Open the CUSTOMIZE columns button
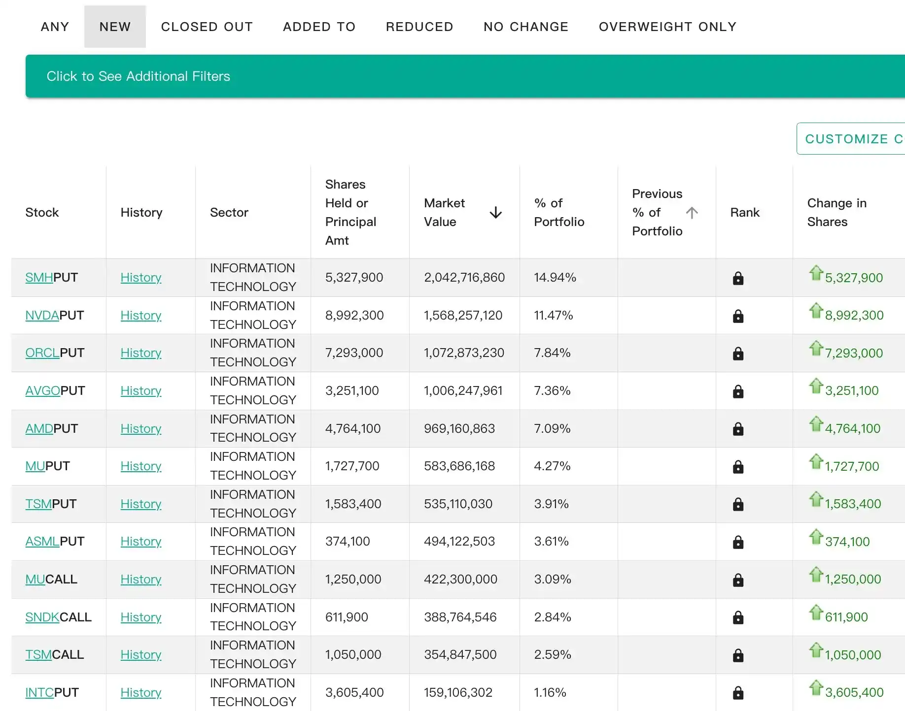The width and height of the screenshot is (905, 711). tap(851, 139)
